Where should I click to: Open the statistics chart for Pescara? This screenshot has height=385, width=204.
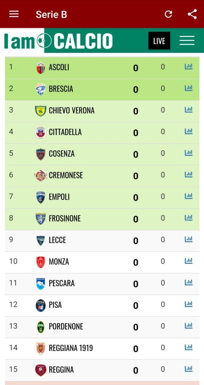[188, 282]
